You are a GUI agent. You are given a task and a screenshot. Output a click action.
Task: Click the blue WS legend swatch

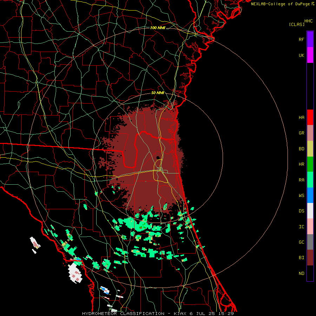point(310,195)
